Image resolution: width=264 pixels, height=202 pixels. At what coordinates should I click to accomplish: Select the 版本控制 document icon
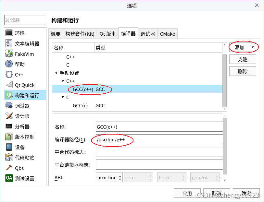pos(9,137)
